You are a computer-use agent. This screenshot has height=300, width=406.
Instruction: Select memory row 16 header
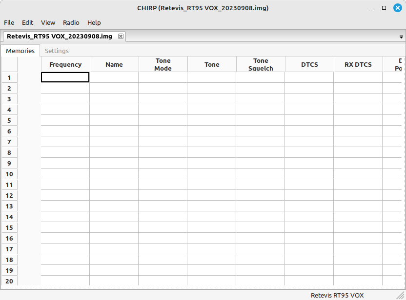pos(9,239)
